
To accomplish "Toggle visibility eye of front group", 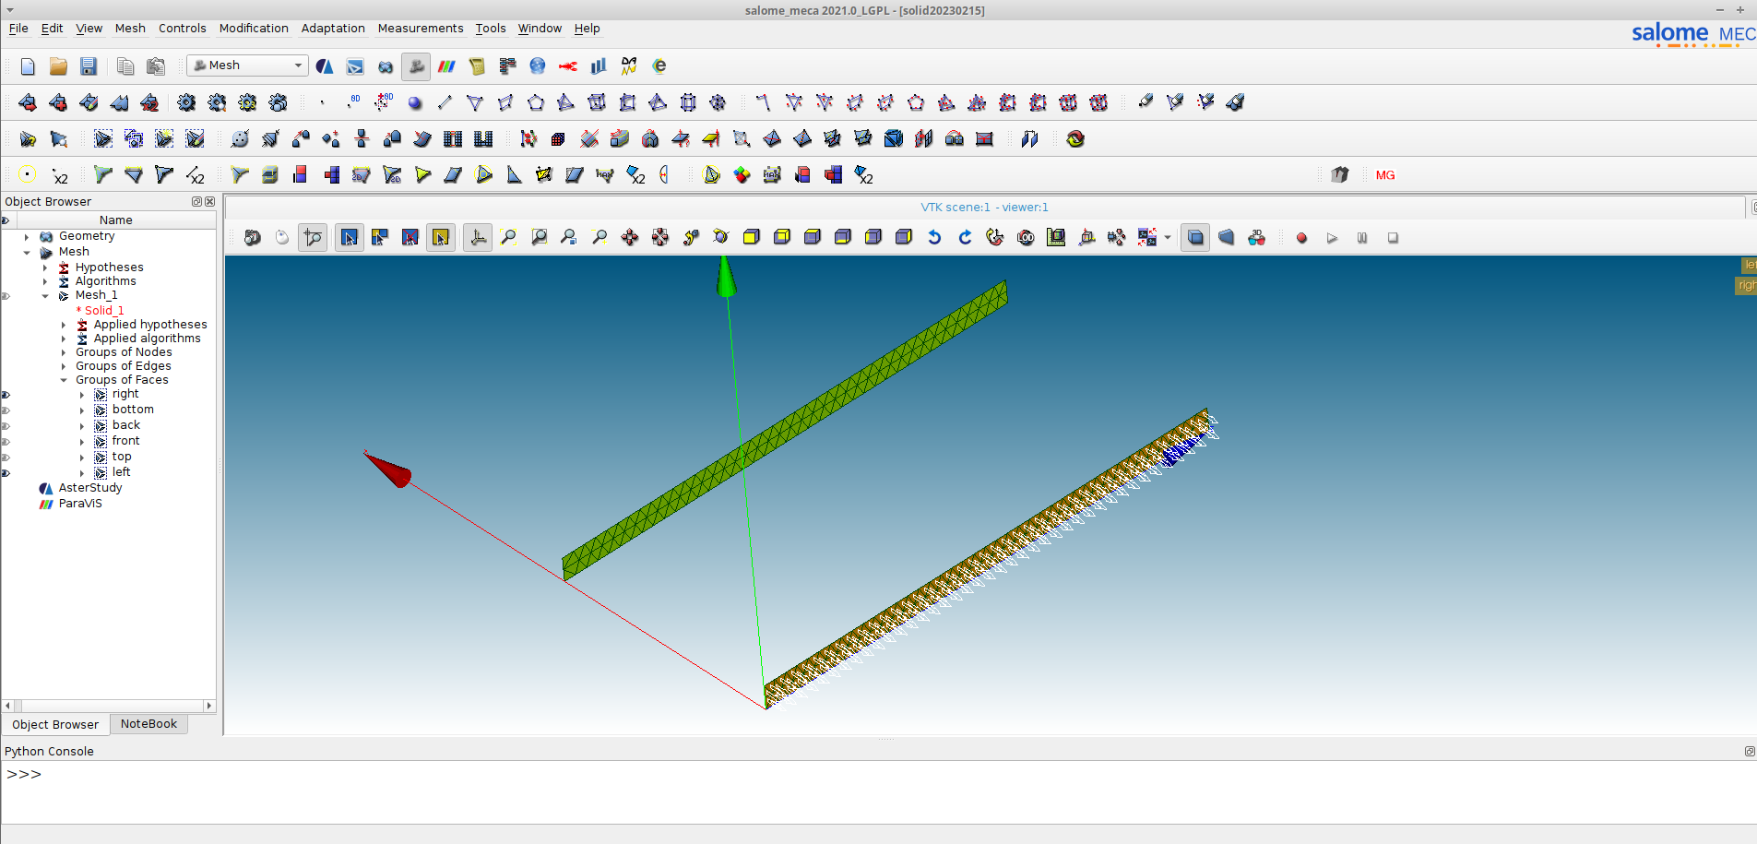I will pyautogui.click(x=6, y=442).
